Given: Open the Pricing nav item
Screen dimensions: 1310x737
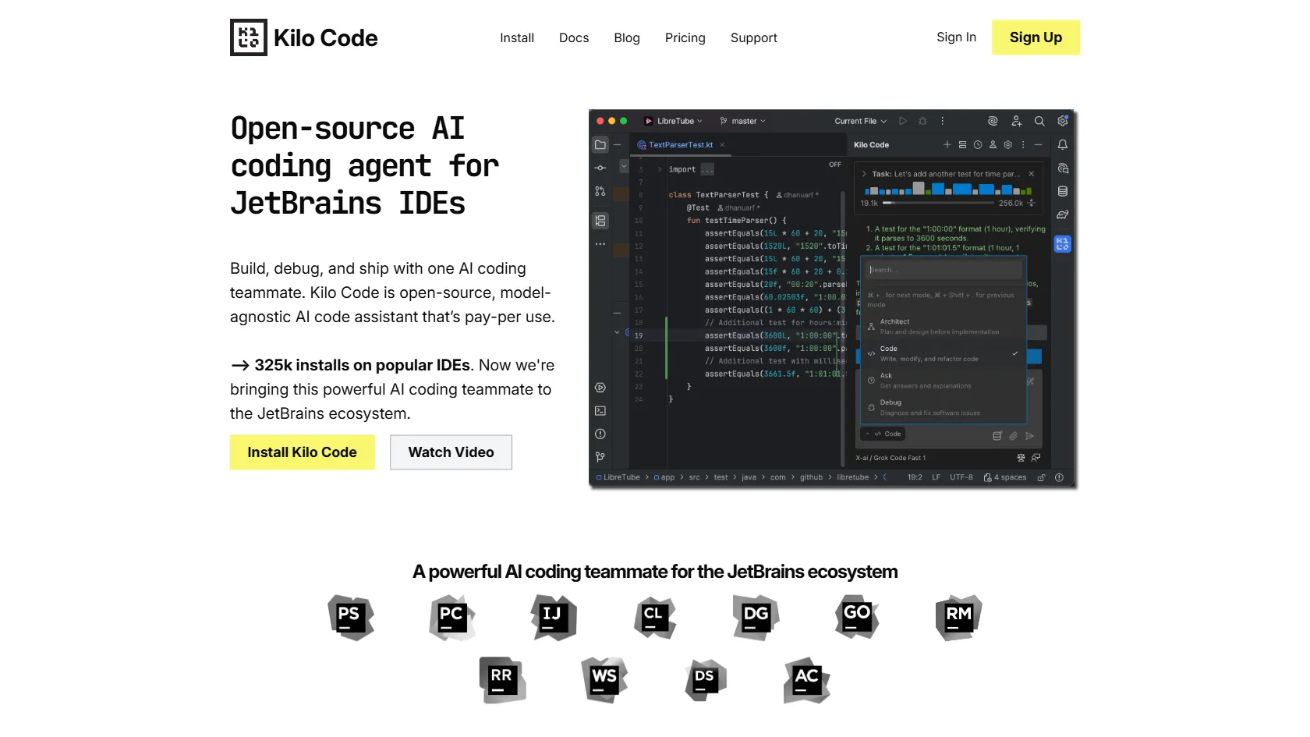Looking at the screenshot, I should 685,37.
